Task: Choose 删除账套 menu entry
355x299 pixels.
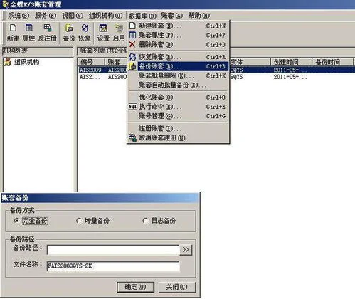Action: tap(179, 44)
